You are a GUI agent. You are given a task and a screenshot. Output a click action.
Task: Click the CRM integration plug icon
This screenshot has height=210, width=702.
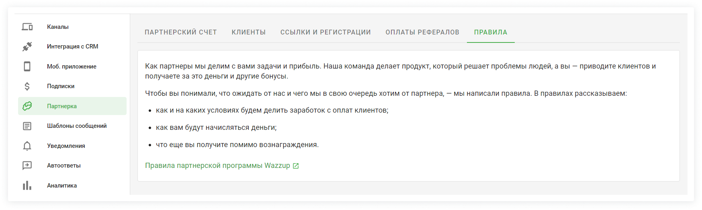pyautogui.click(x=27, y=46)
